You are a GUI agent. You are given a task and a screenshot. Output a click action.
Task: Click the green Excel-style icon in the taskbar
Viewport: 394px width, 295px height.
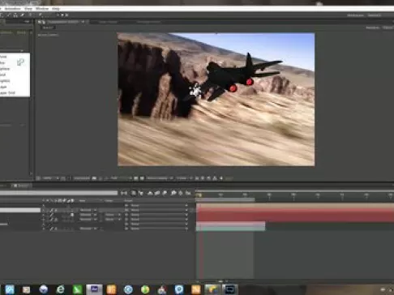[77, 289]
